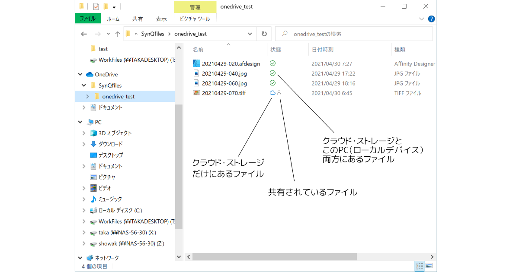
Task: Open the ファイル menu tab
Action: (x=88, y=19)
